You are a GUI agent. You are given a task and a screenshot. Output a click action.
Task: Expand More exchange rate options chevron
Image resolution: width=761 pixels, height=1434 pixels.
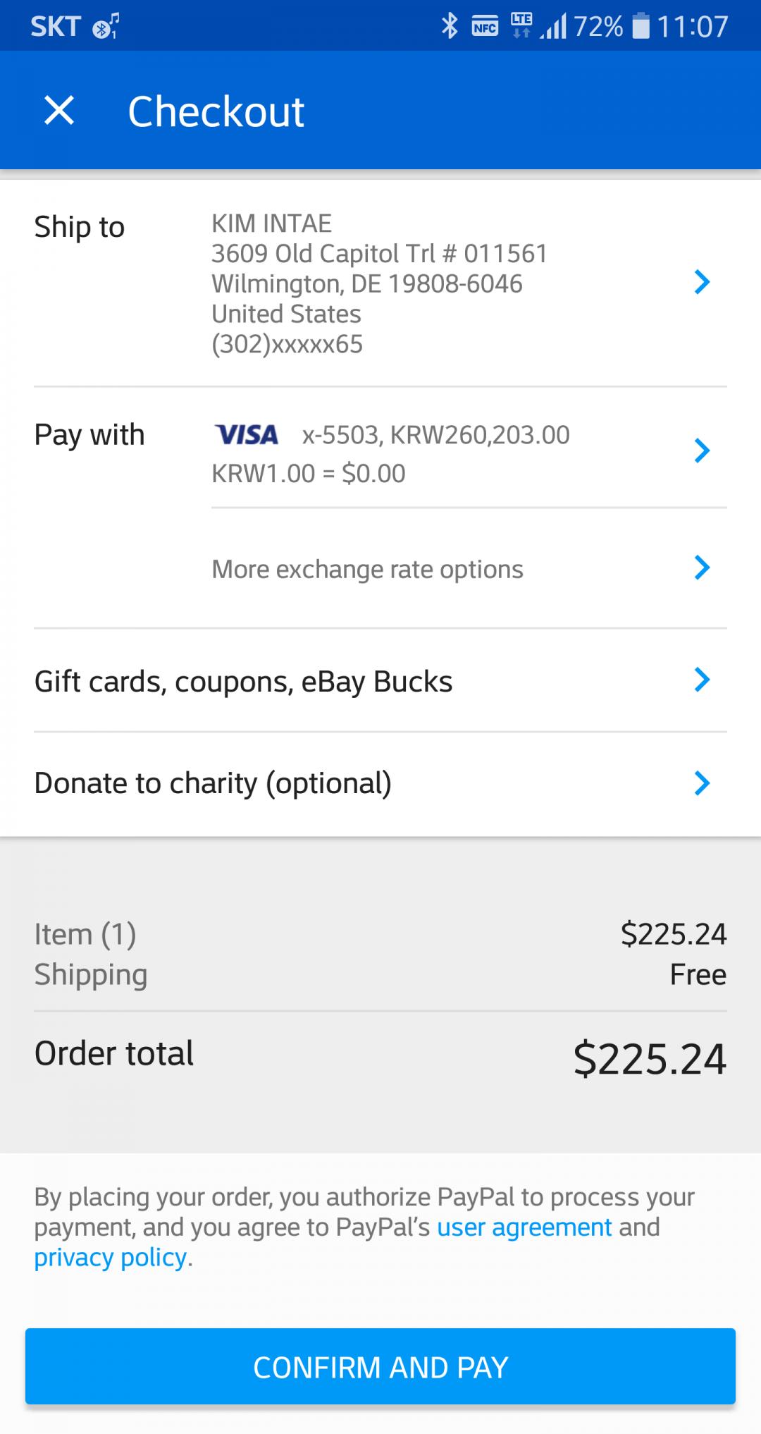click(x=702, y=568)
